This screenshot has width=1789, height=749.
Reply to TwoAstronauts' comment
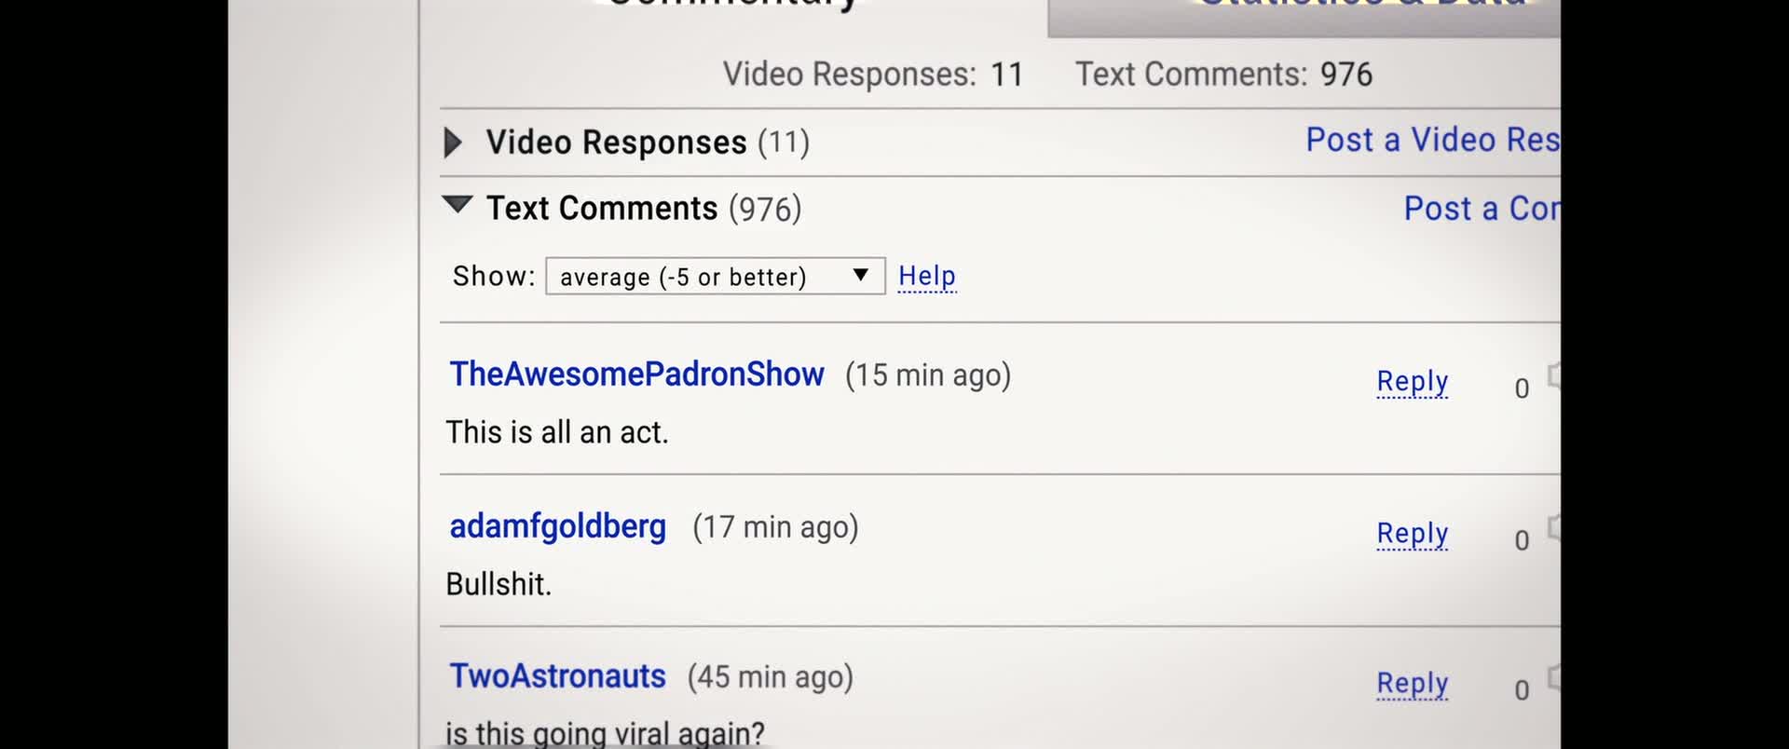tap(1413, 684)
